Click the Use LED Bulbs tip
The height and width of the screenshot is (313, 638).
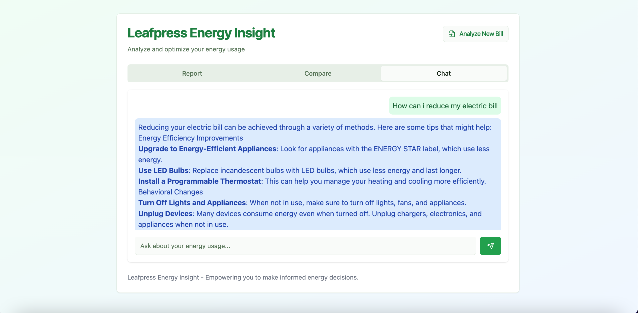click(163, 170)
